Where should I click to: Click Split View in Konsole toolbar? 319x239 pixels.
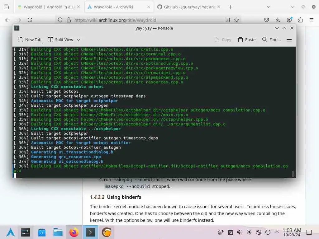61,40
